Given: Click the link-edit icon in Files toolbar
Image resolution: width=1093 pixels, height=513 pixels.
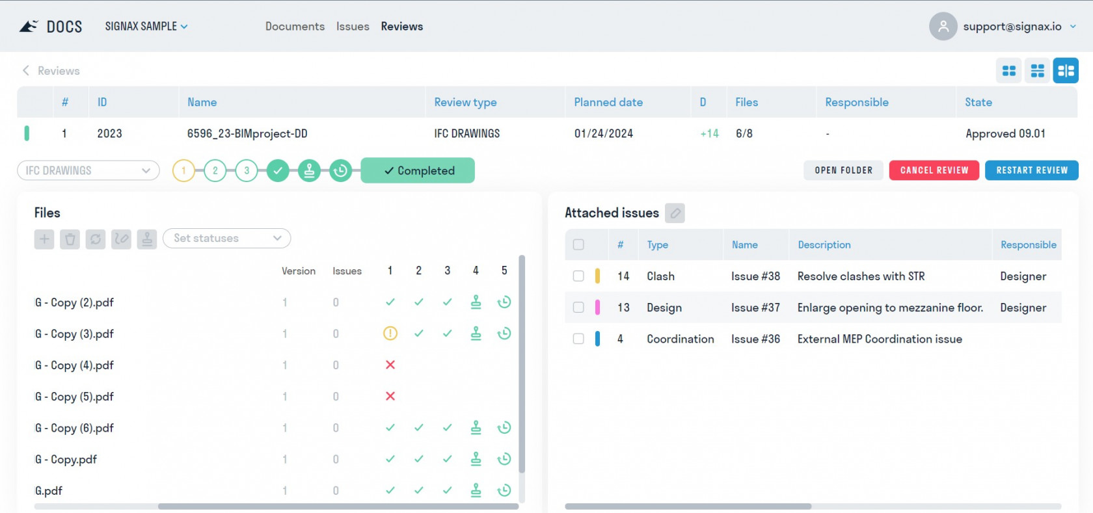Looking at the screenshot, I should coord(121,239).
